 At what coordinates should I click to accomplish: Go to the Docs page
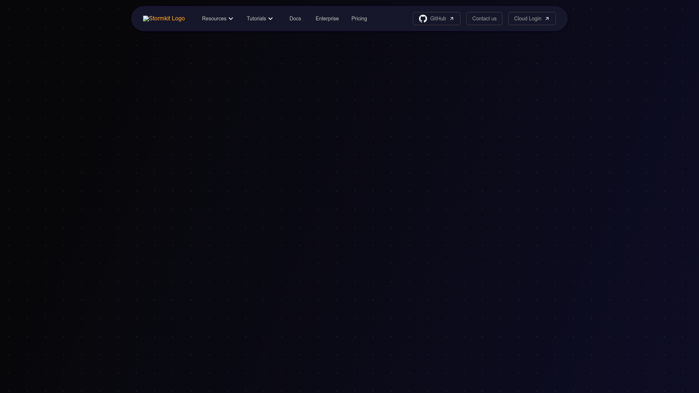[x=295, y=19]
